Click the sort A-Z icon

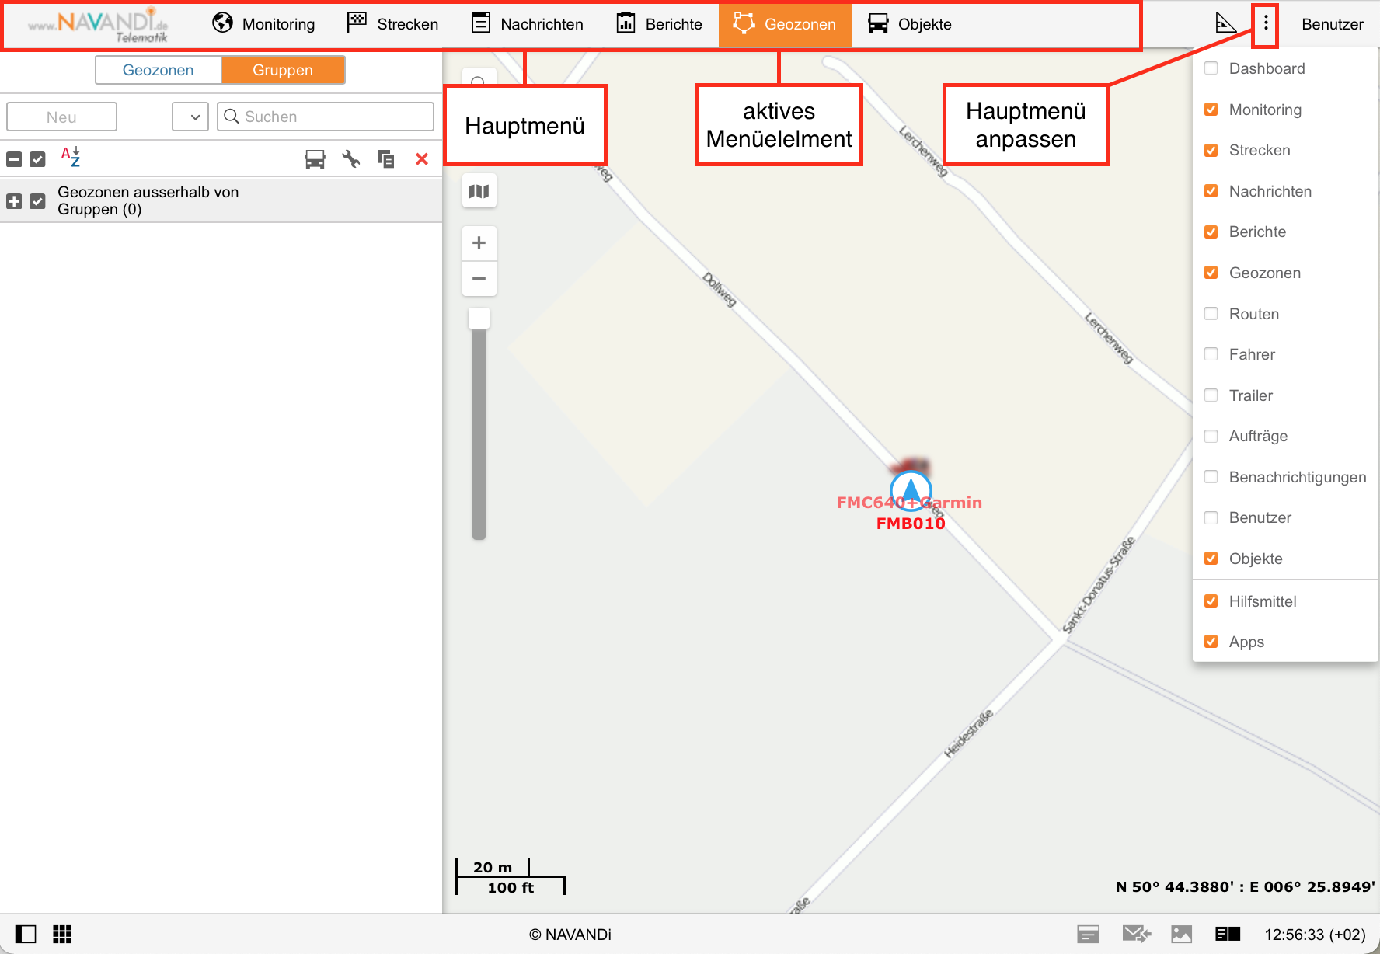(71, 158)
